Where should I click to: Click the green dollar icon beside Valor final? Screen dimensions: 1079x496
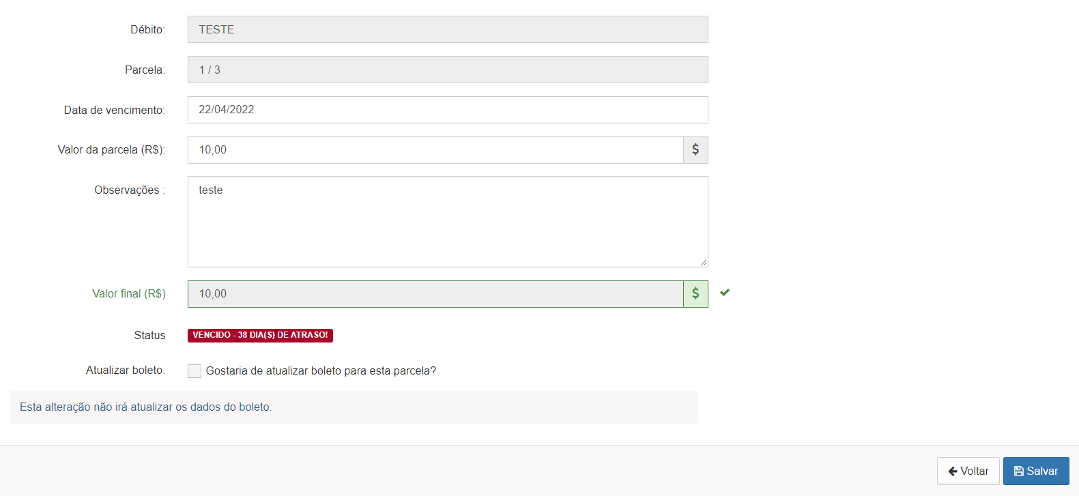click(x=695, y=293)
